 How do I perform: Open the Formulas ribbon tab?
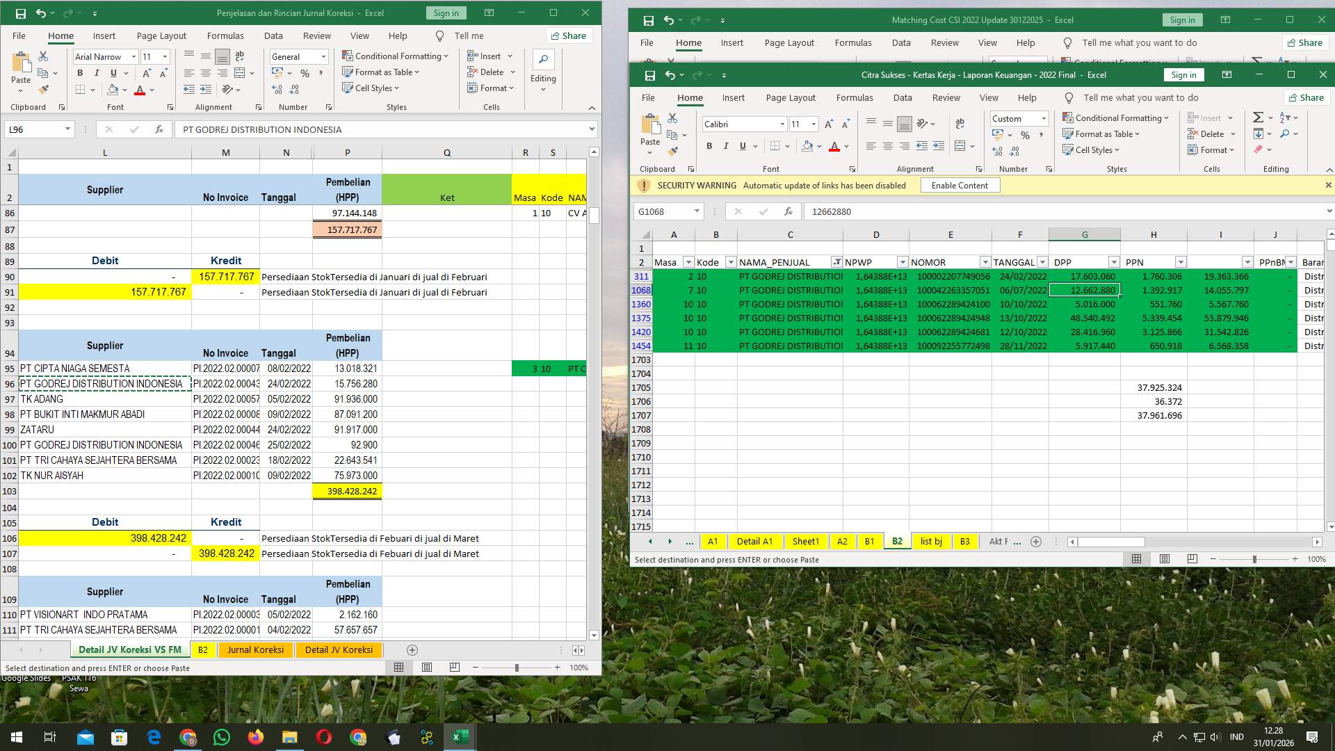click(855, 97)
